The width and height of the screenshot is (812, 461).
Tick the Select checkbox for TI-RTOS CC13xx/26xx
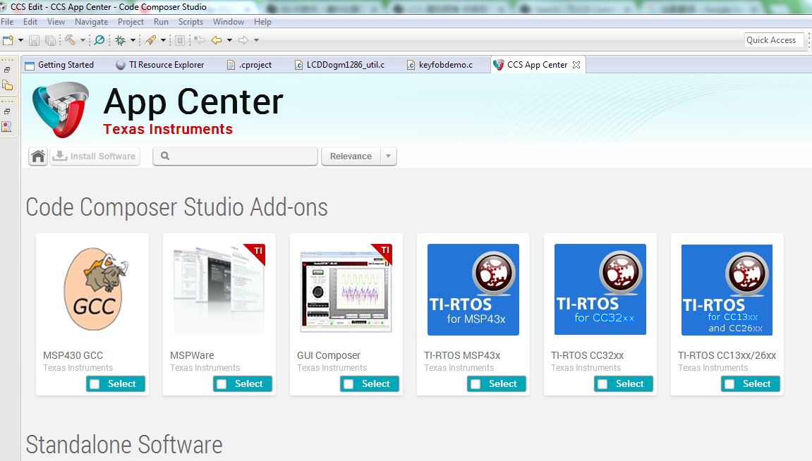(x=729, y=384)
